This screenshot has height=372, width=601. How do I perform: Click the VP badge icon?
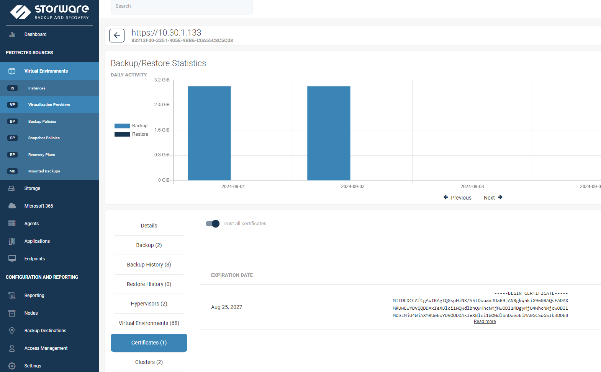12,105
